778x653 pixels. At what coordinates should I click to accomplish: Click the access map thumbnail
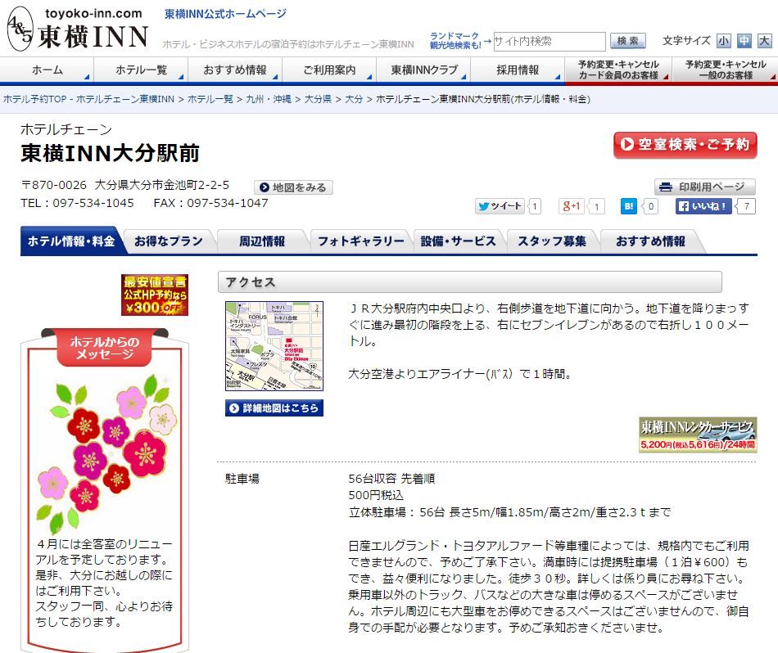point(274,346)
